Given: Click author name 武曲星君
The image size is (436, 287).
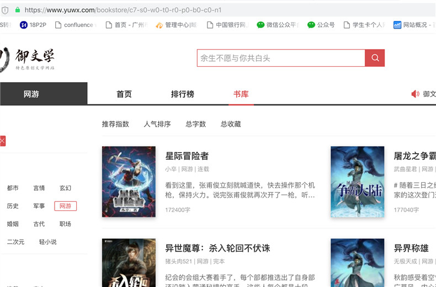Looking at the screenshot, I should (x=406, y=169).
